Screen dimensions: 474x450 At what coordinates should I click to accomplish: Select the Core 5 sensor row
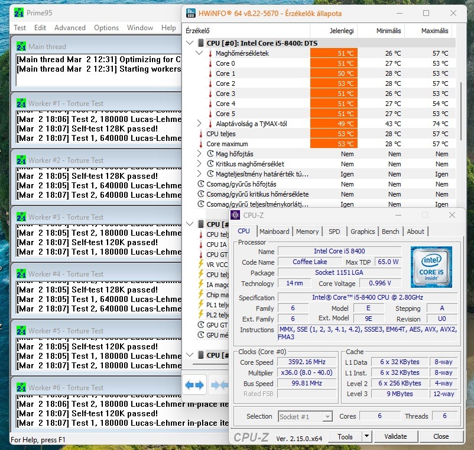click(x=326, y=114)
